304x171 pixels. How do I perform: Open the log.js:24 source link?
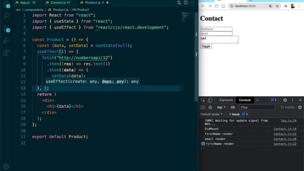click(x=288, y=121)
